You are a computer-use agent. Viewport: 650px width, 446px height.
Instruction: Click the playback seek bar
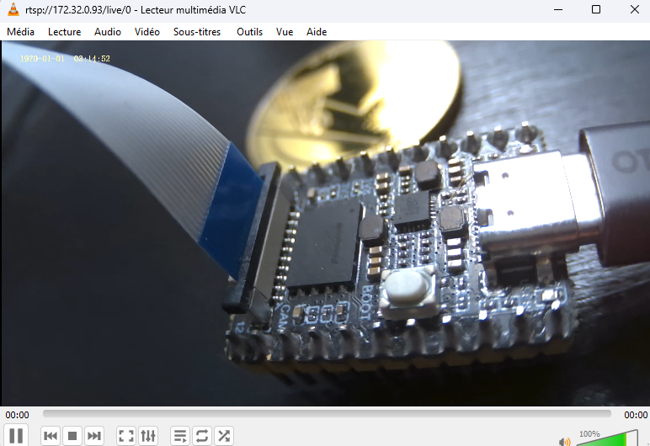pos(327,414)
